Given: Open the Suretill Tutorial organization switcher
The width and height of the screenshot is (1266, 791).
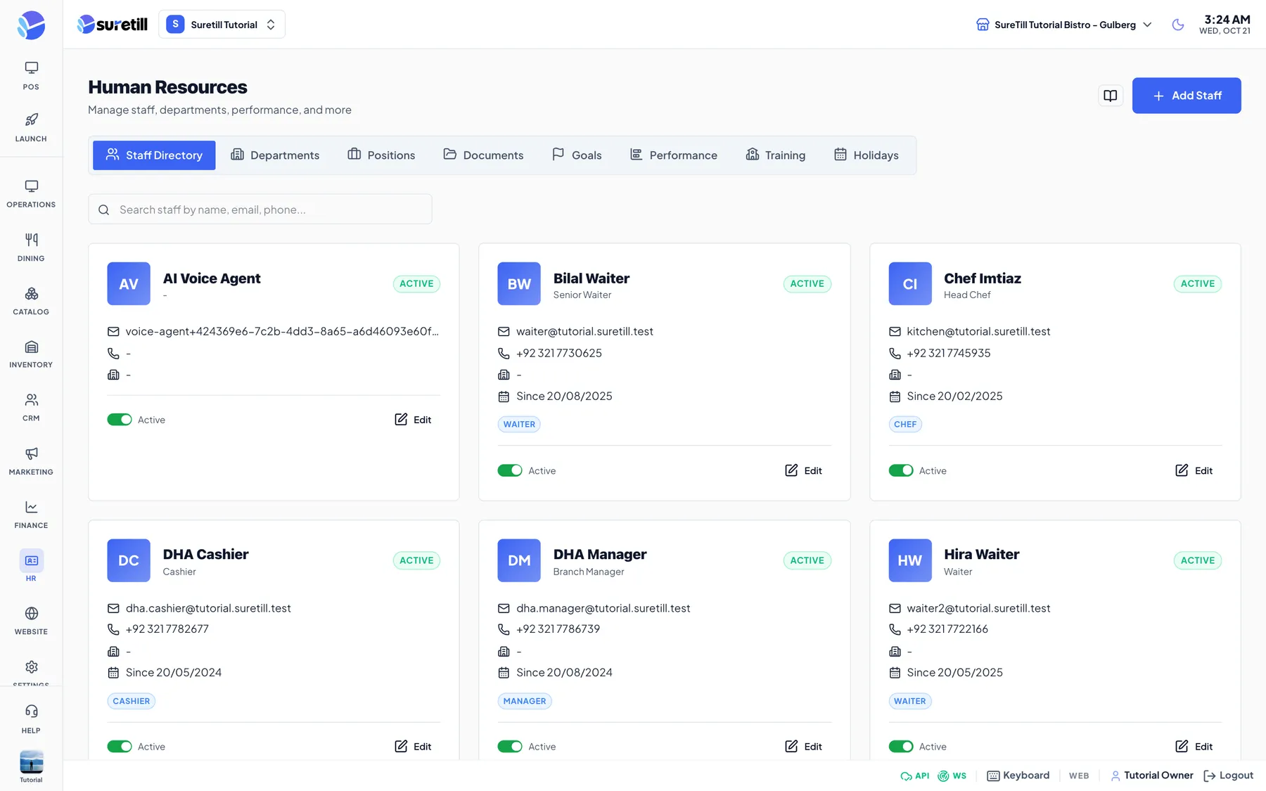Looking at the screenshot, I should click(222, 25).
